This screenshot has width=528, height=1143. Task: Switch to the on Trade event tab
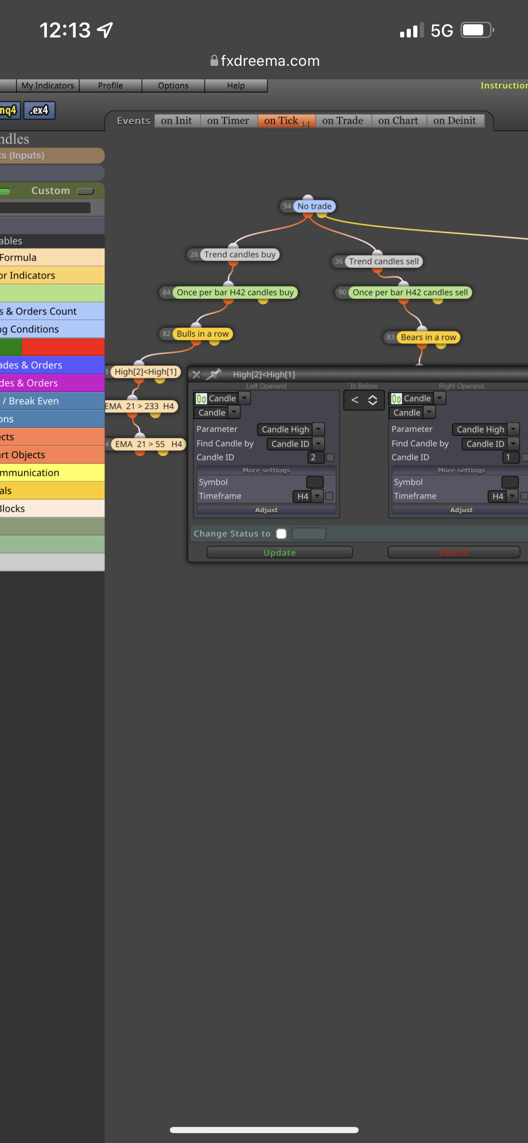pos(343,121)
